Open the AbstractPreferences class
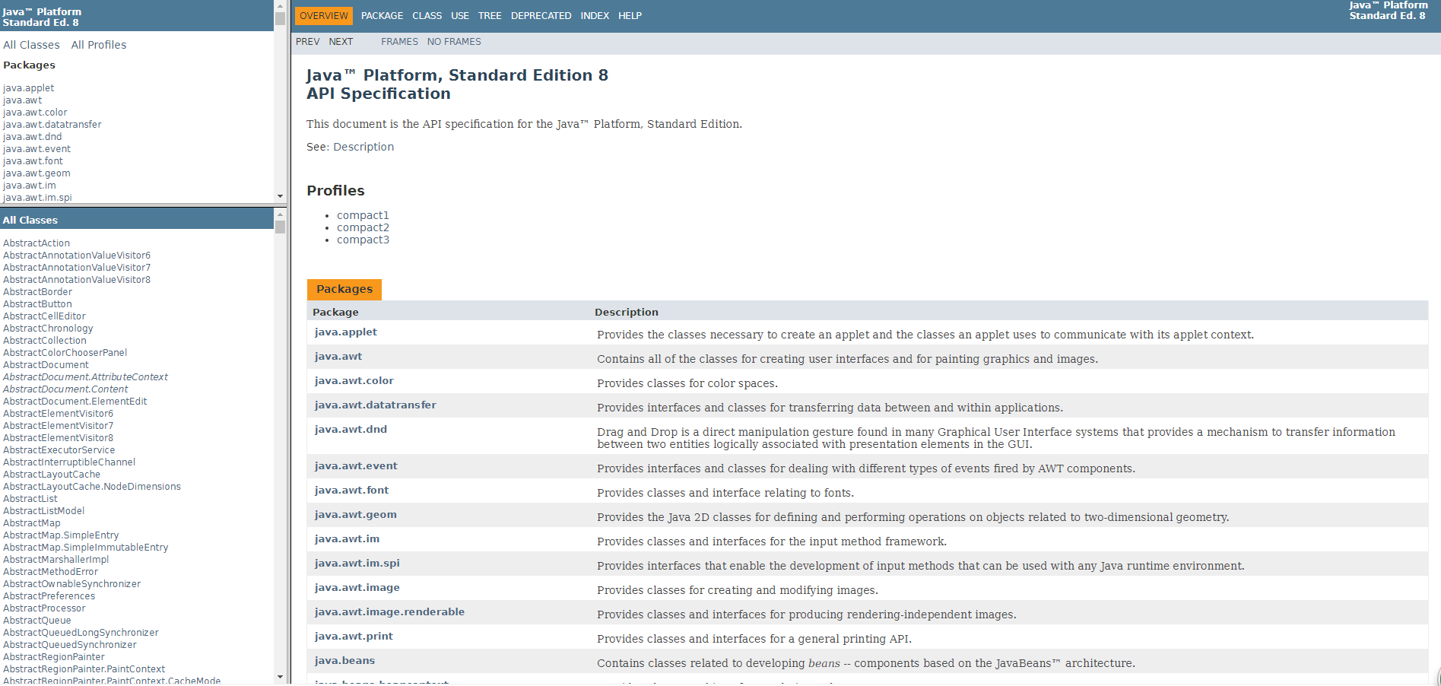 (49, 596)
